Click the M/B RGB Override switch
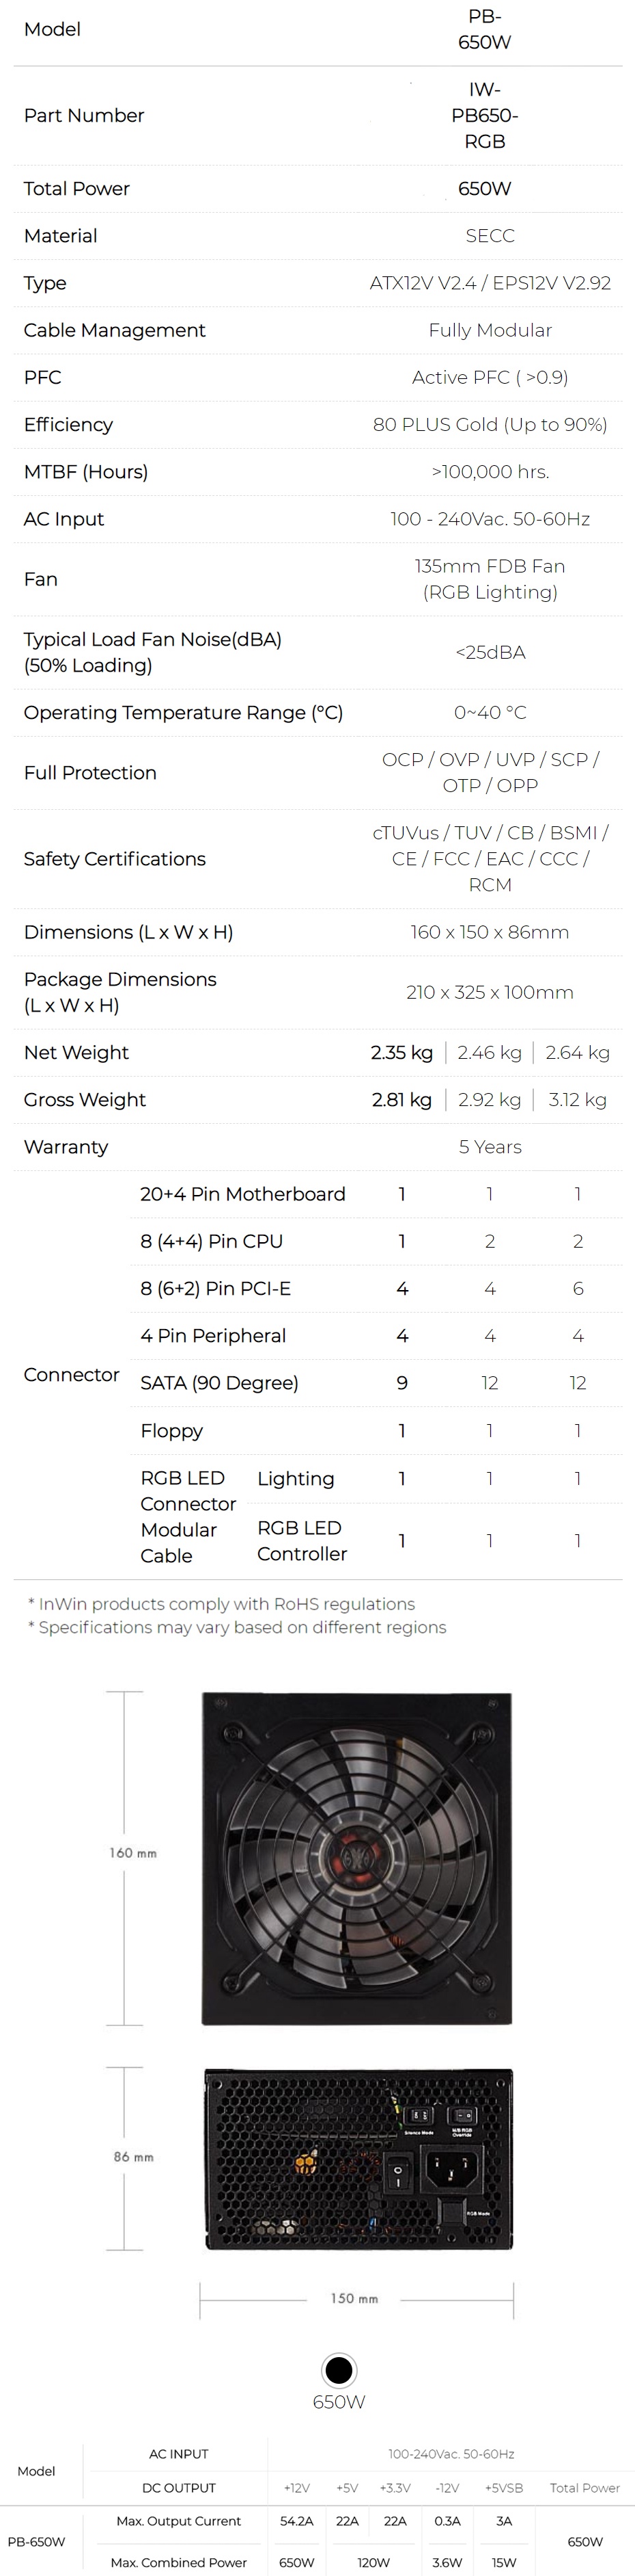 [462, 2115]
